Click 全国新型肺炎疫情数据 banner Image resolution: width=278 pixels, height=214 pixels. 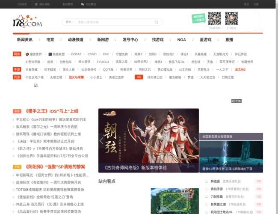coord(231,137)
